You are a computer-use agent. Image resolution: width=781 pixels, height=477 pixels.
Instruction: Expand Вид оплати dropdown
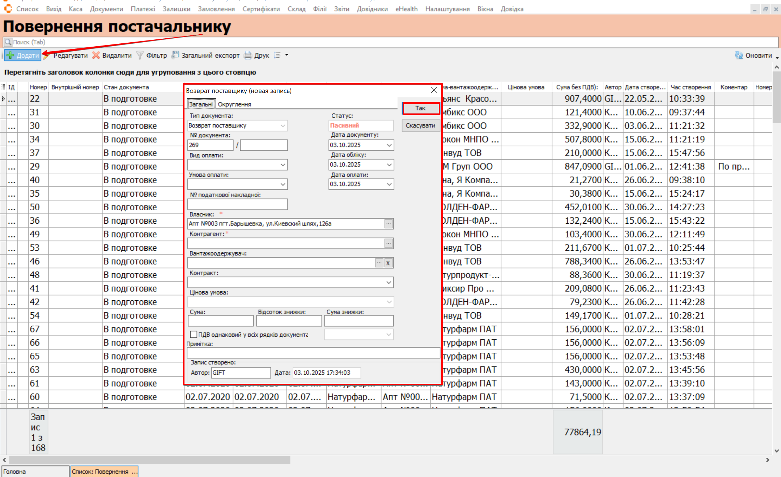(x=283, y=165)
